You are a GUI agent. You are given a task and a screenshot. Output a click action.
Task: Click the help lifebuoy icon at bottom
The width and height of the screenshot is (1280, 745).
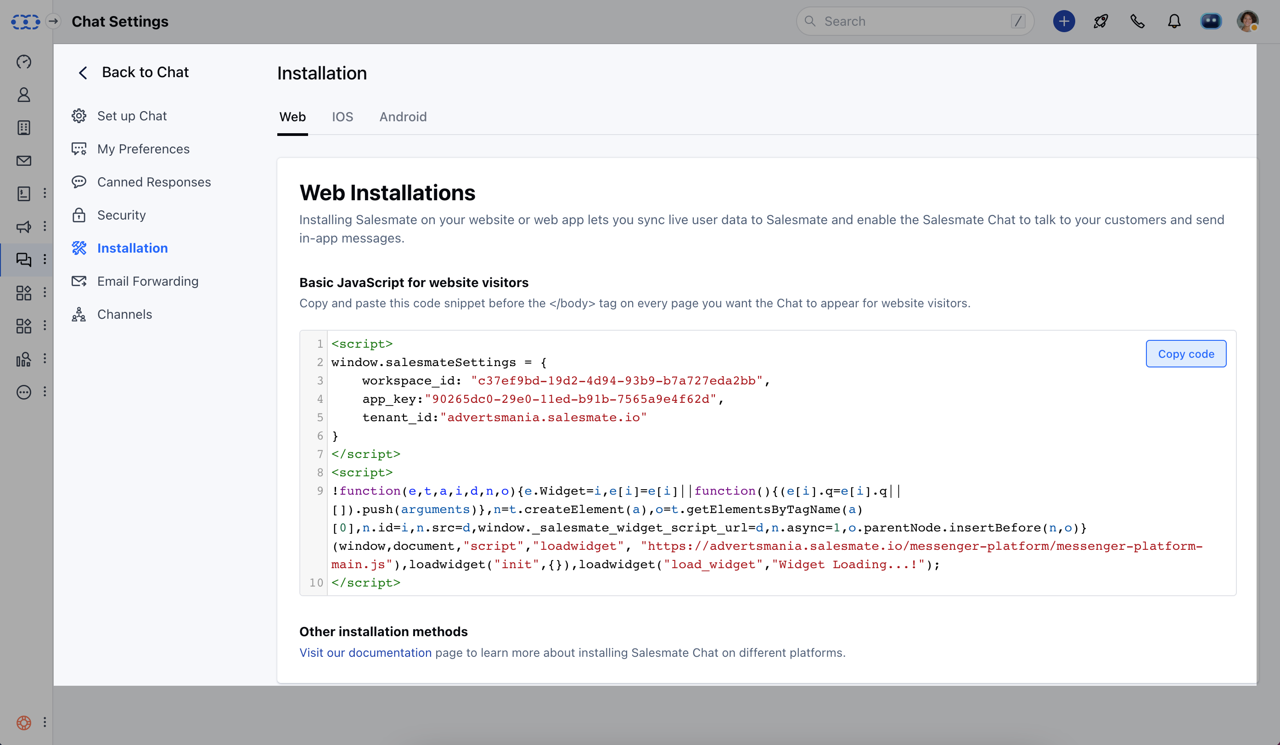pos(24,722)
